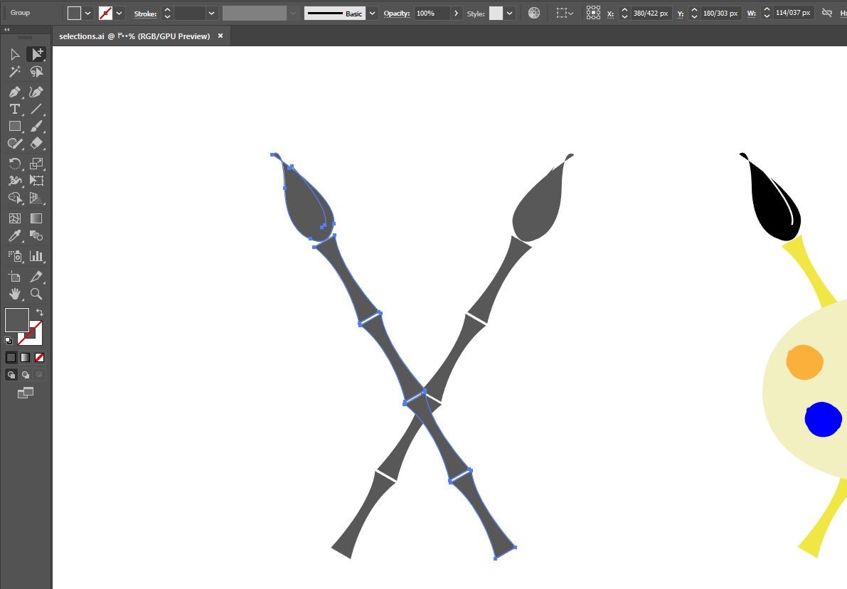Switch to Draw Behind mode
The image size is (847, 589).
coord(26,374)
